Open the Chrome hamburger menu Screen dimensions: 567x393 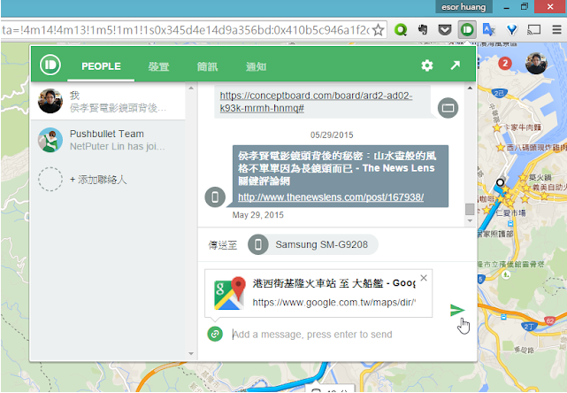pos(556,29)
